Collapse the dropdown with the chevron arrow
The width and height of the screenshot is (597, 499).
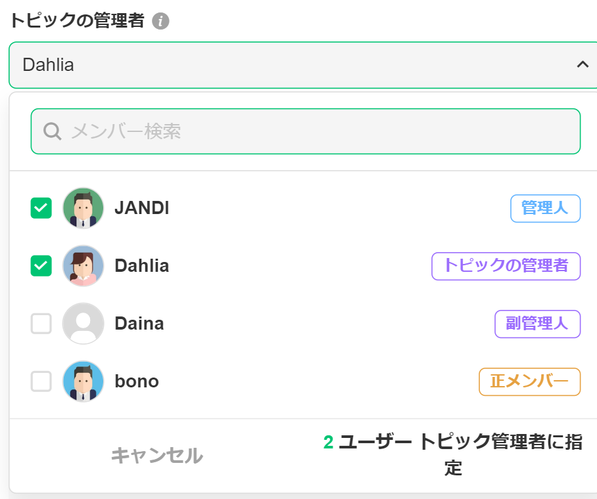582,64
